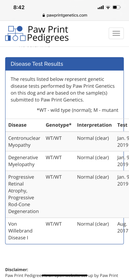The image size is (129, 279).
Task: Tap the cellular signal bars
Action: point(101,7)
